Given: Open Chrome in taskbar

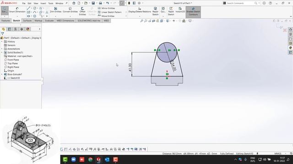Looking at the screenshot, I should click(x=91, y=159).
